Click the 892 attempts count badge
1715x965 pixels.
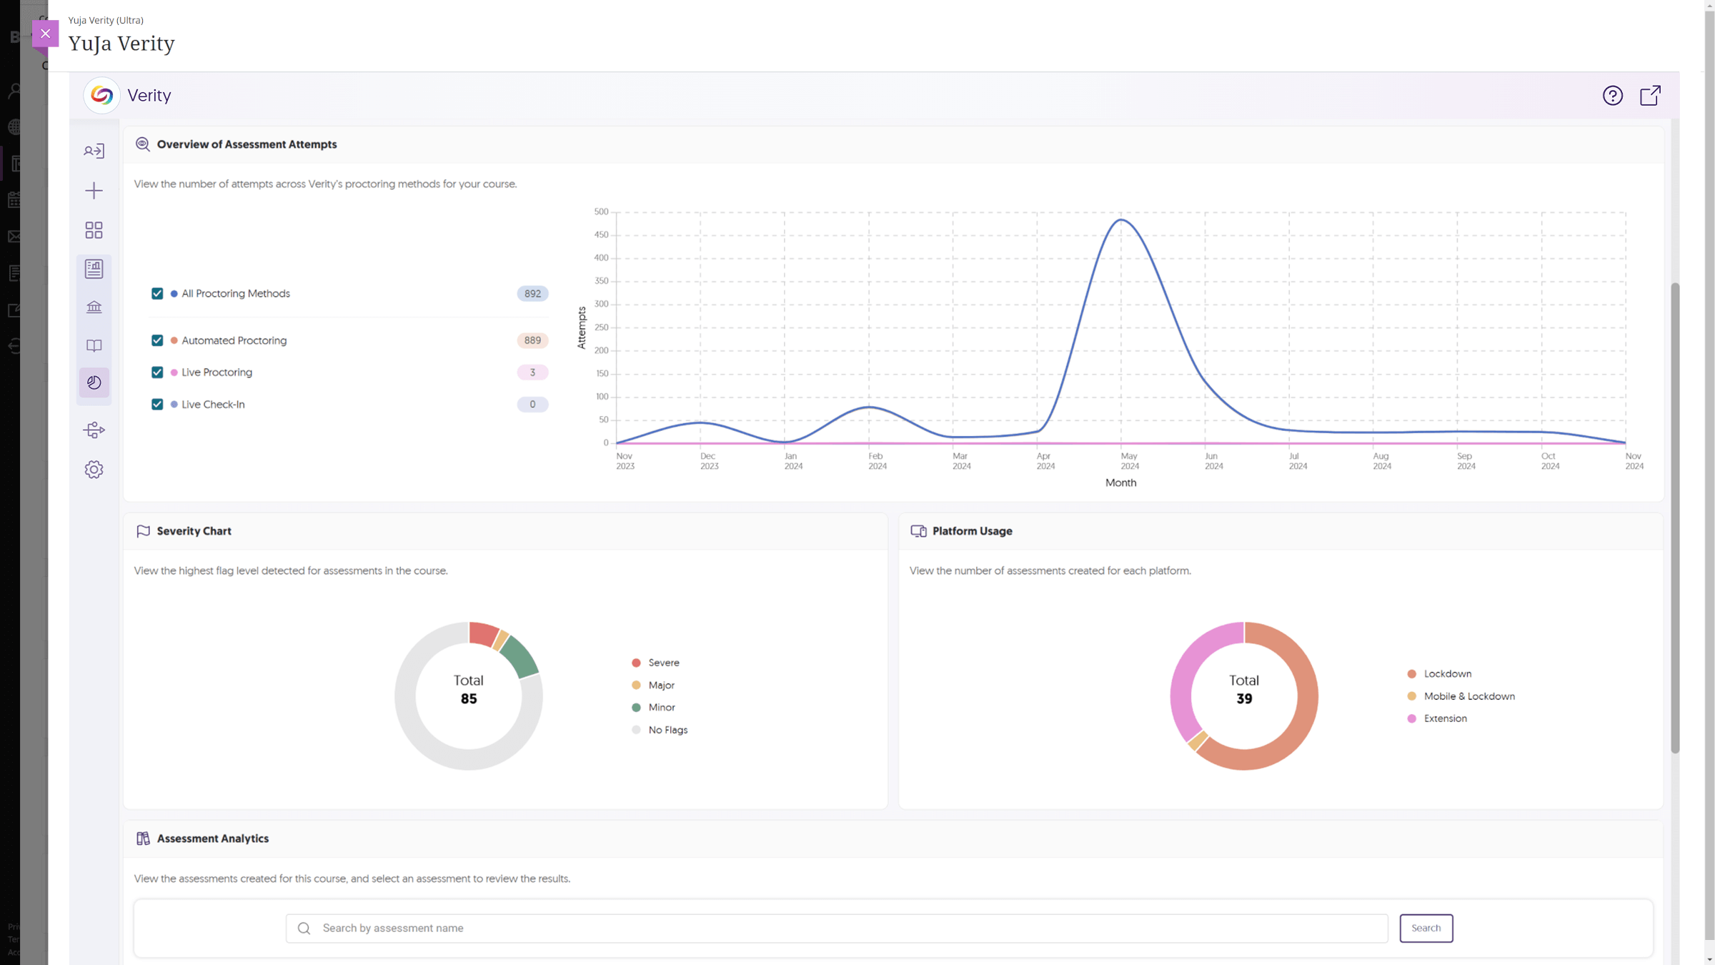(x=532, y=294)
